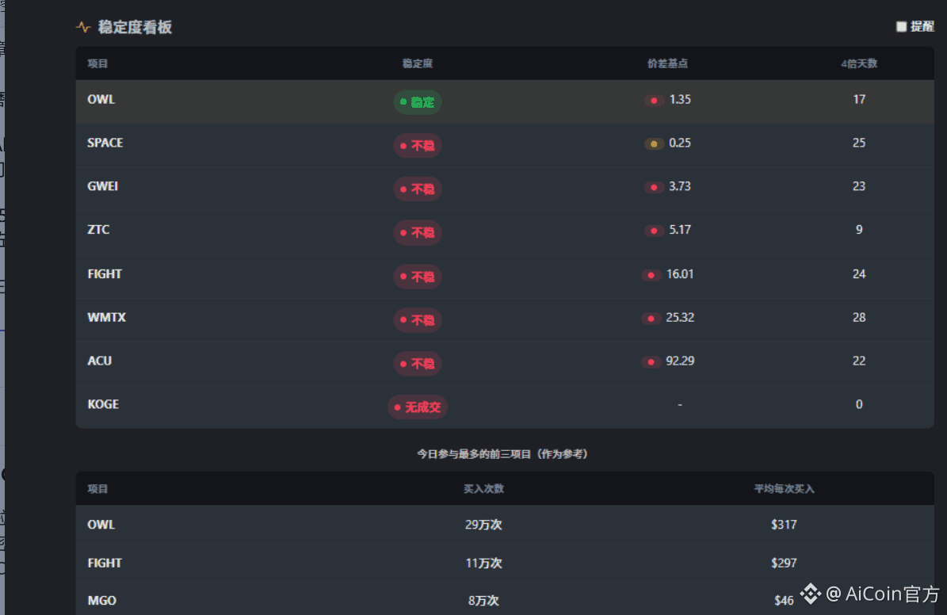
Task: Click the yellow indicator beside 0.25
Action: coord(654,143)
